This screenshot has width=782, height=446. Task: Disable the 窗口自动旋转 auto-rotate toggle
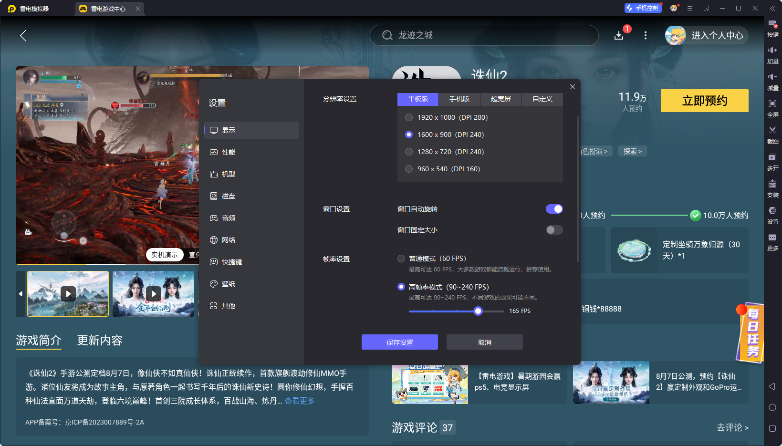(554, 208)
